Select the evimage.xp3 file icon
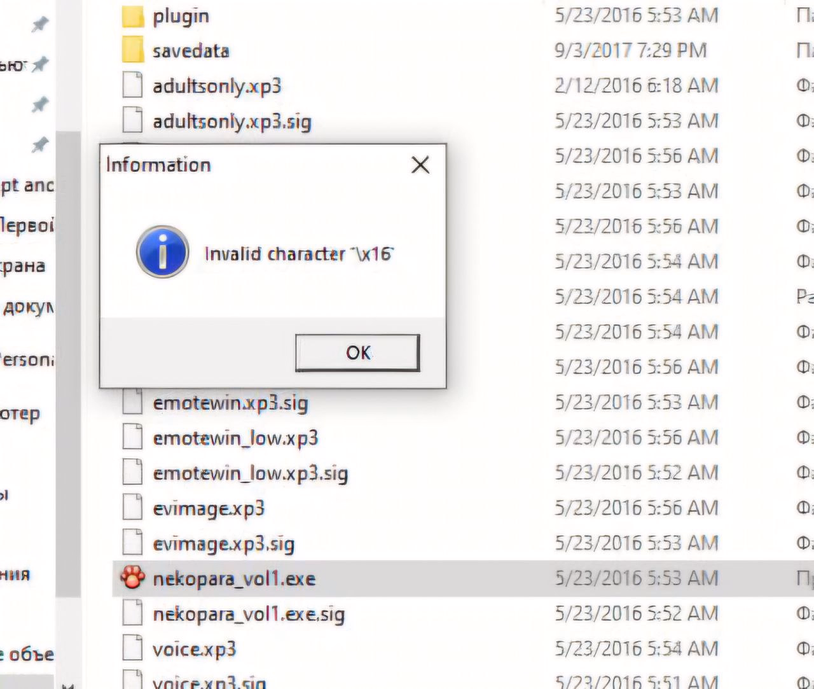This screenshot has width=814, height=689. (132, 508)
